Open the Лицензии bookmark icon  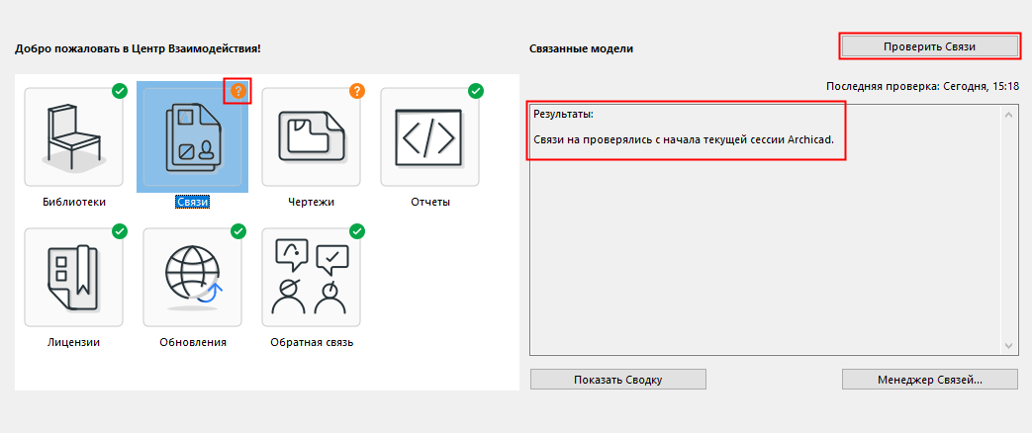[73, 277]
